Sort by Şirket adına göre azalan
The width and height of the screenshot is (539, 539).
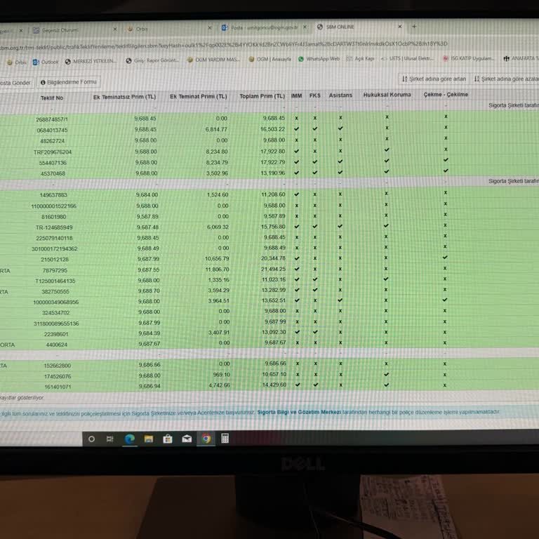click(x=506, y=79)
